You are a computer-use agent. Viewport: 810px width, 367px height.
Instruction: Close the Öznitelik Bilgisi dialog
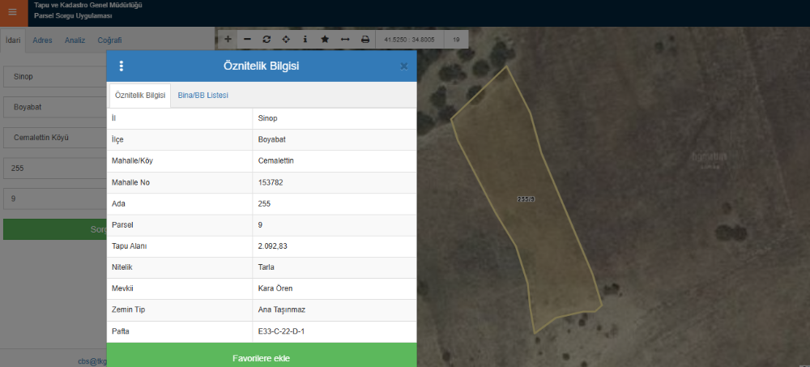tap(404, 66)
